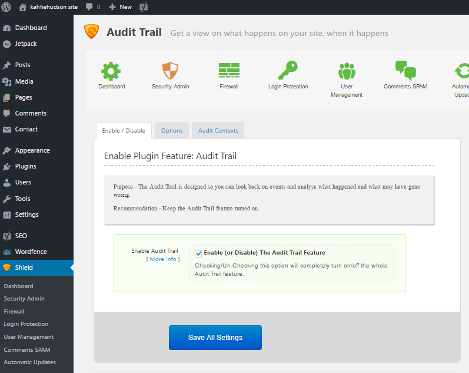Screen dimensions: 469x373
Task: Click the 'Audit Trail' page title
Action: (x=134, y=32)
